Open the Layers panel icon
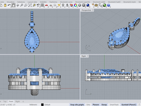The height and width of the screenshot is (106, 141). [71, 5]
